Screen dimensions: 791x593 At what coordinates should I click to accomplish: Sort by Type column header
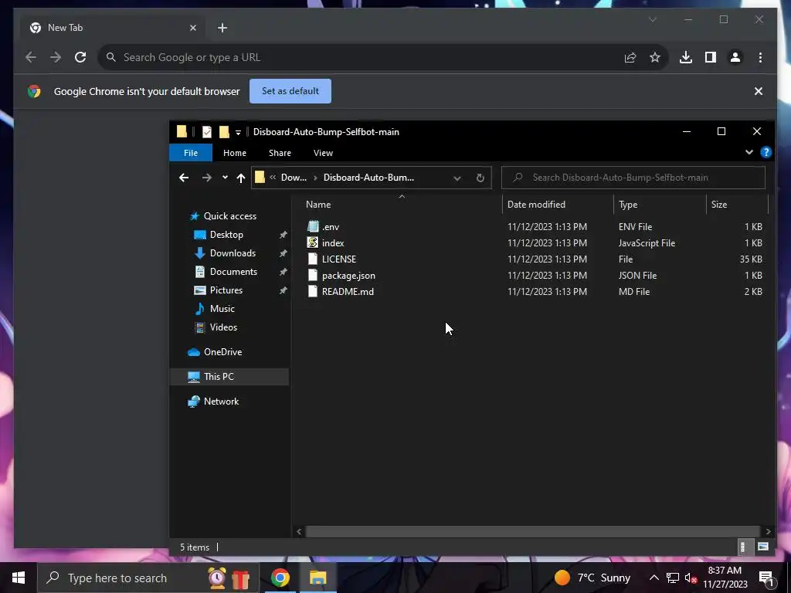click(x=628, y=205)
